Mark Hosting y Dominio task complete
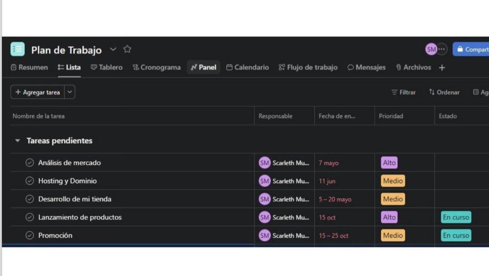This screenshot has height=276, width=489. pyautogui.click(x=30, y=181)
